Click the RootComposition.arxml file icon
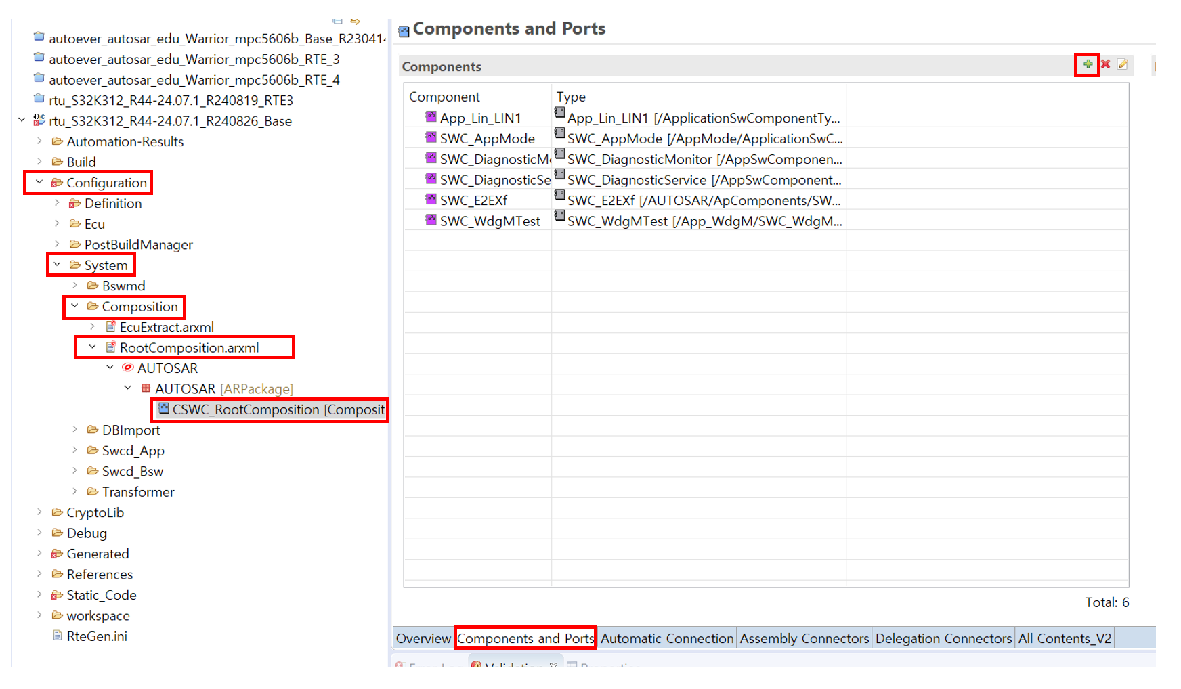This screenshot has width=1181, height=689. (111, 347)
